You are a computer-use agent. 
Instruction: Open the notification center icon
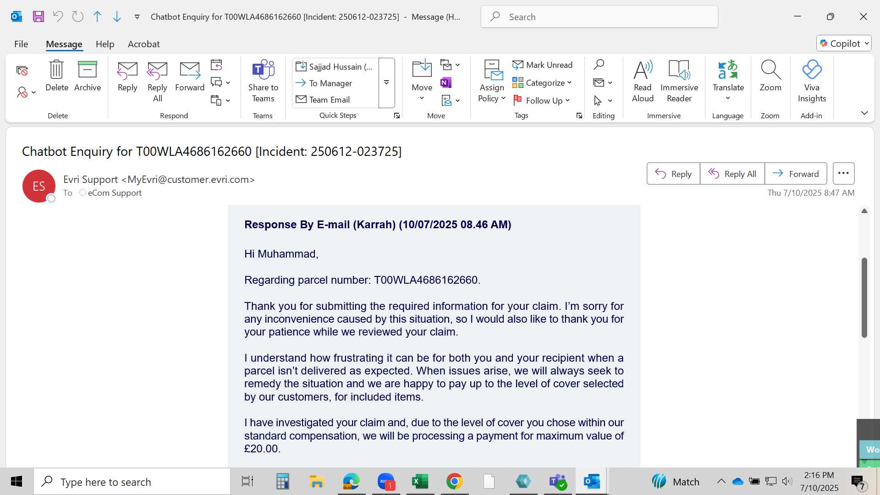click(858, 482)
